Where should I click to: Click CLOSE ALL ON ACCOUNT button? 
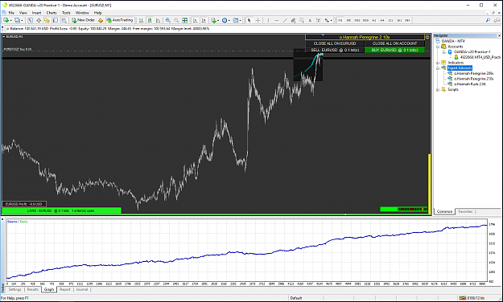[x=395, y=43]
